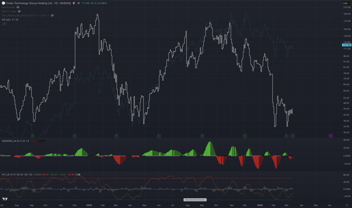This screenshot has width=352, height=208.
Task: Open the March 2025 earnings marker
Action: click(x=116, y=136)
